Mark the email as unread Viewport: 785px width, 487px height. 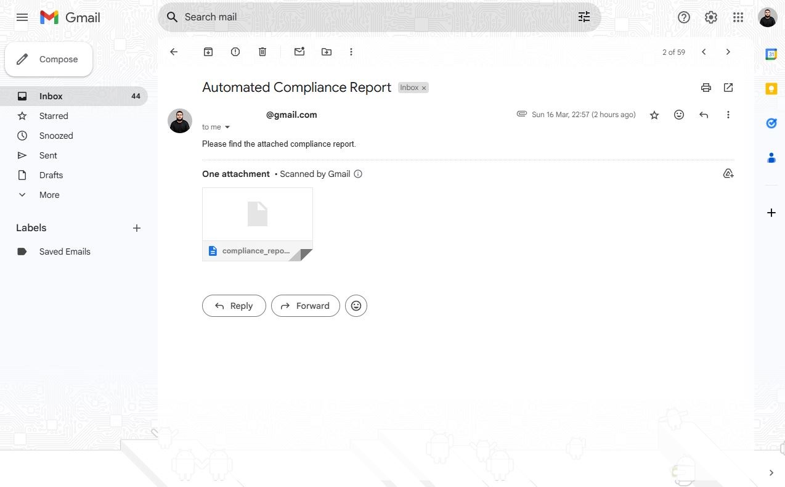(299, 52)
